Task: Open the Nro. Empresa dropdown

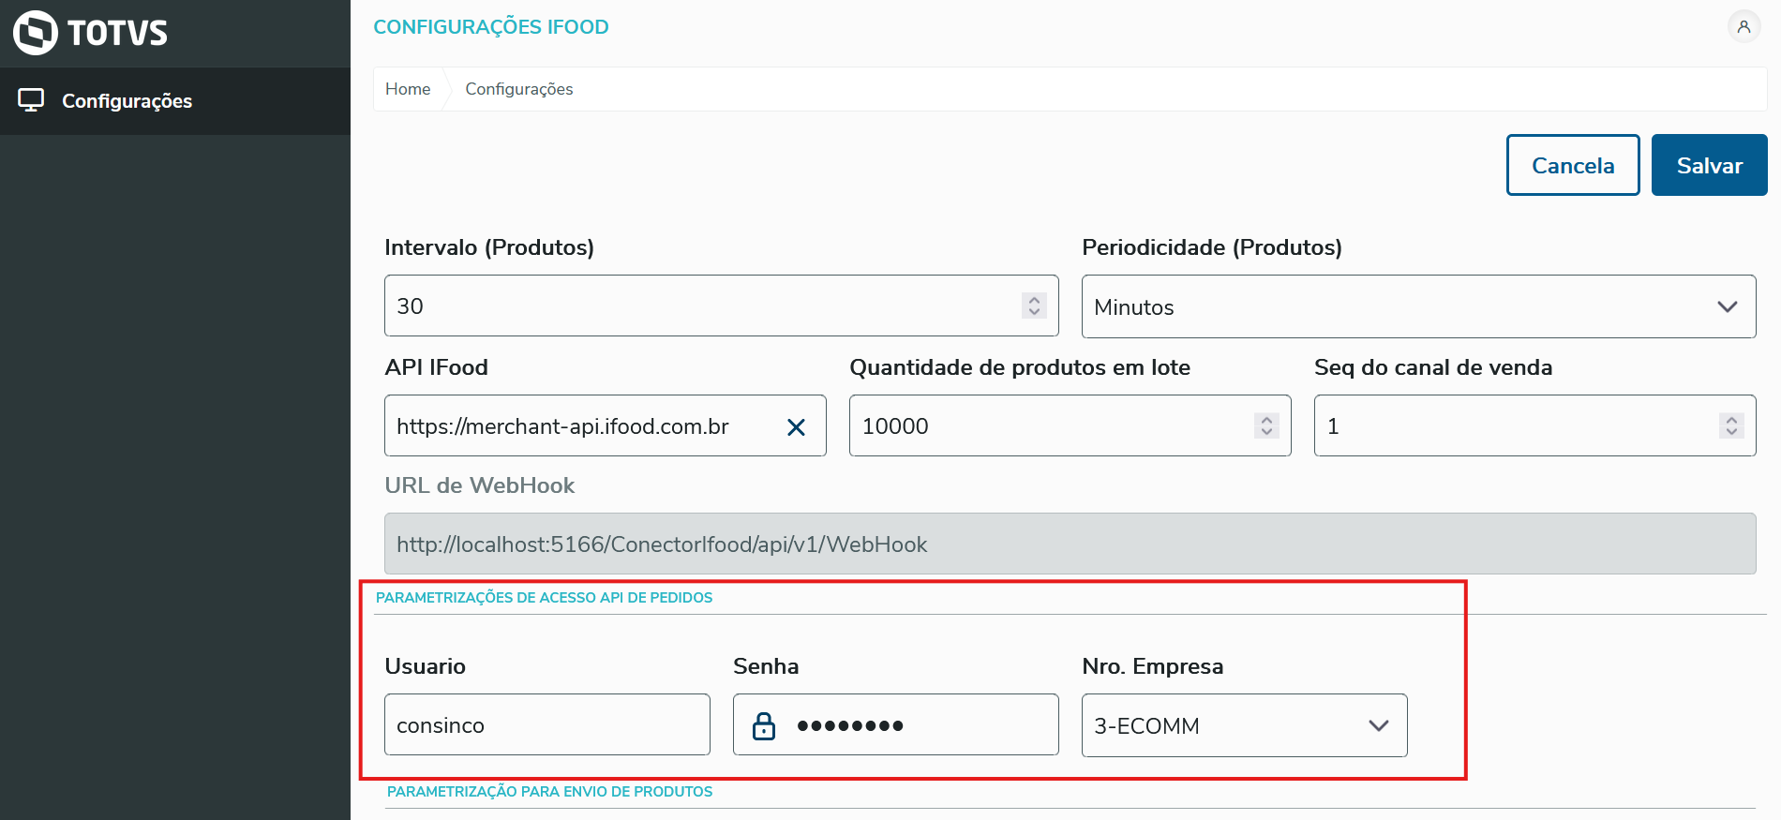Action: coord(1378,725)
